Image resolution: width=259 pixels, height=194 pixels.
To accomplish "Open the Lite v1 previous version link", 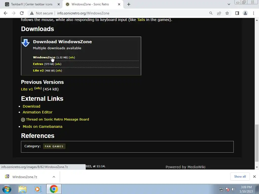I will 27,89.
